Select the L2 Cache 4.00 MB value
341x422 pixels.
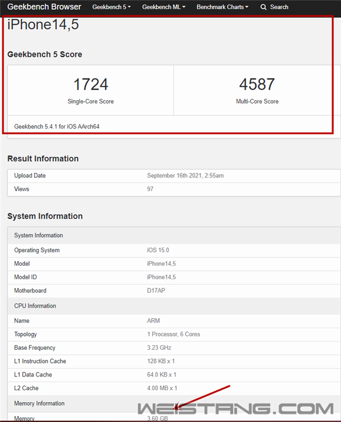[x=162, y=388]
